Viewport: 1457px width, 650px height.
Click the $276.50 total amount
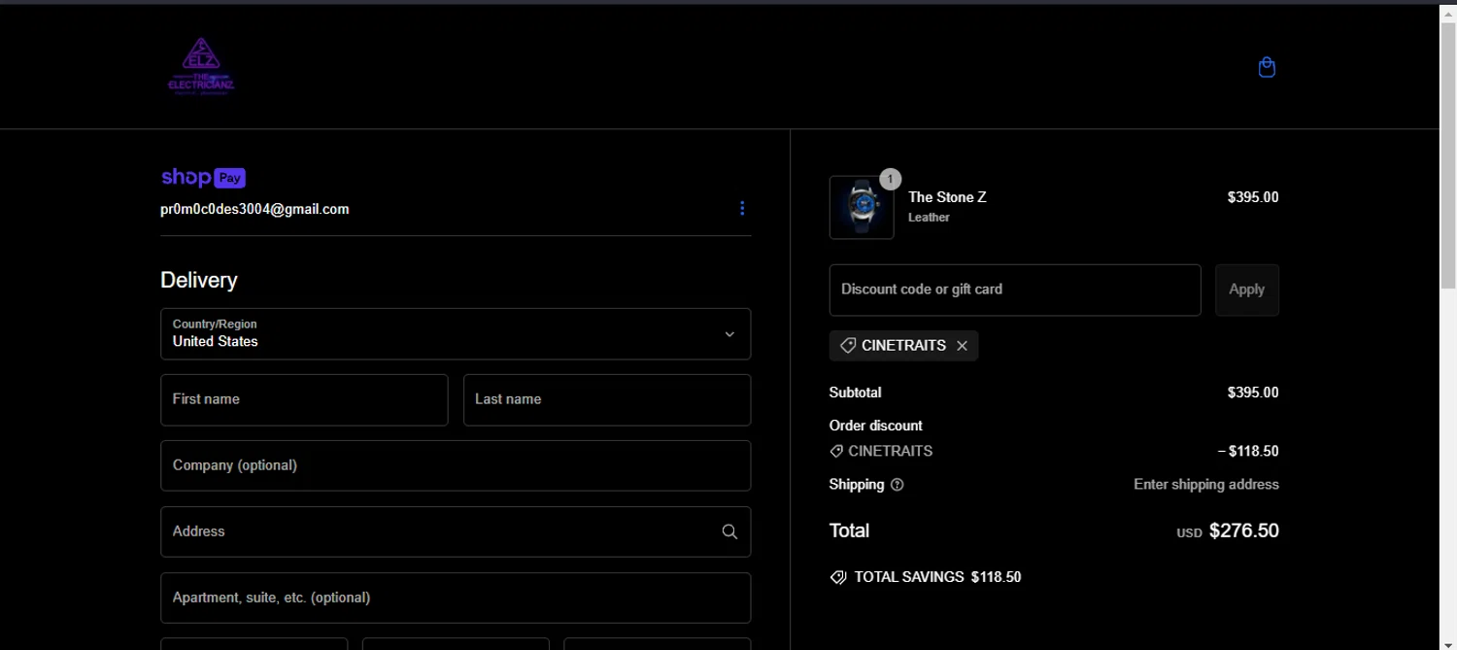(1244, 531)
